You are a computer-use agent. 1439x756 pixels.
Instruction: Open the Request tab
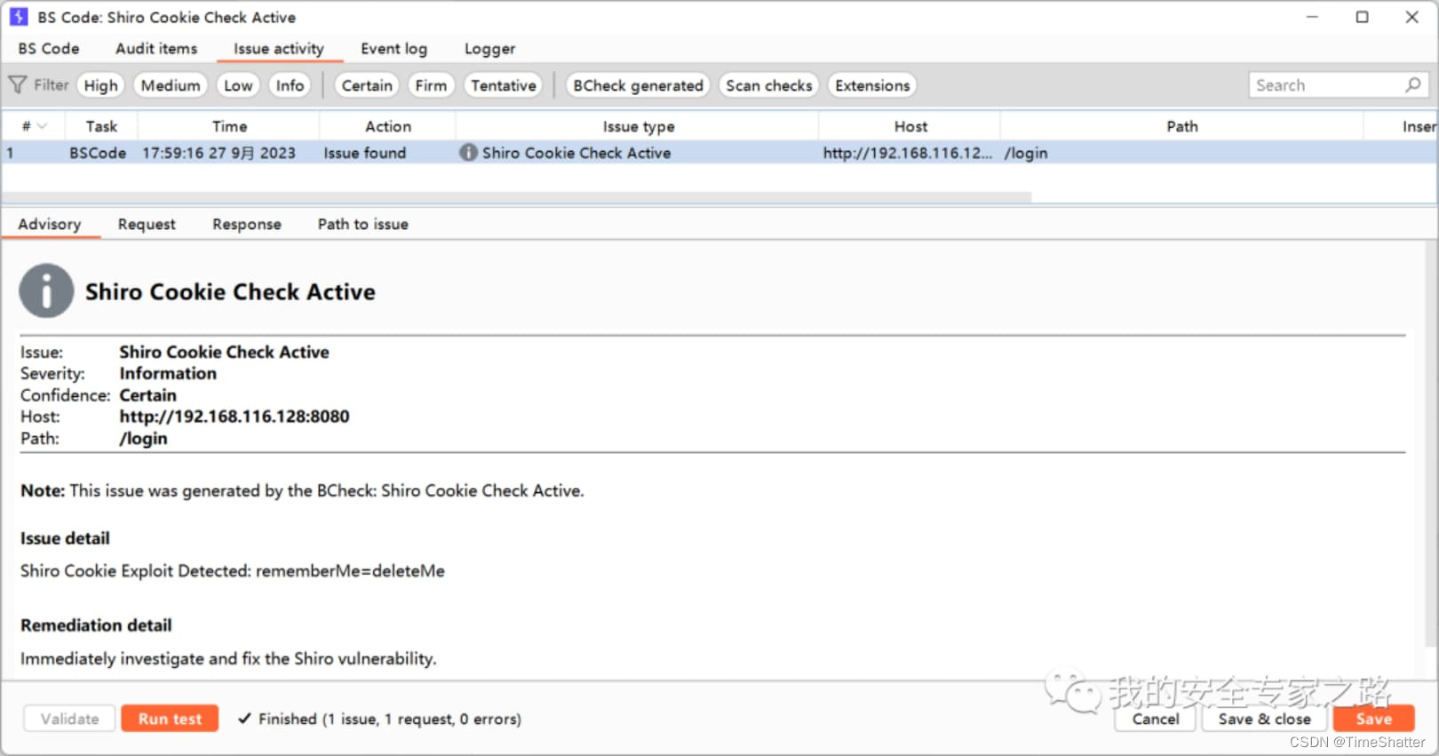(147, 224)
